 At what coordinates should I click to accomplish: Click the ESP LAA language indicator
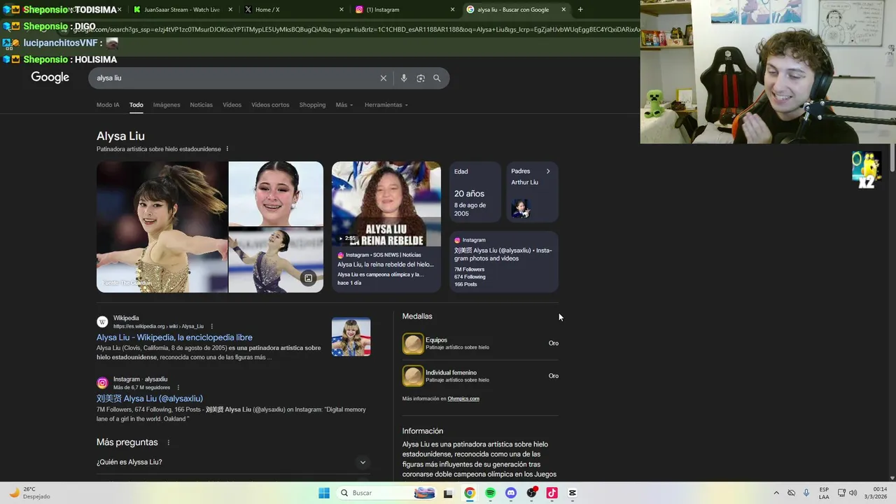tap(824, 493)
